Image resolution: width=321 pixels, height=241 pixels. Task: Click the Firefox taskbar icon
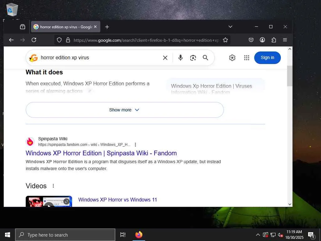point(139,235)
